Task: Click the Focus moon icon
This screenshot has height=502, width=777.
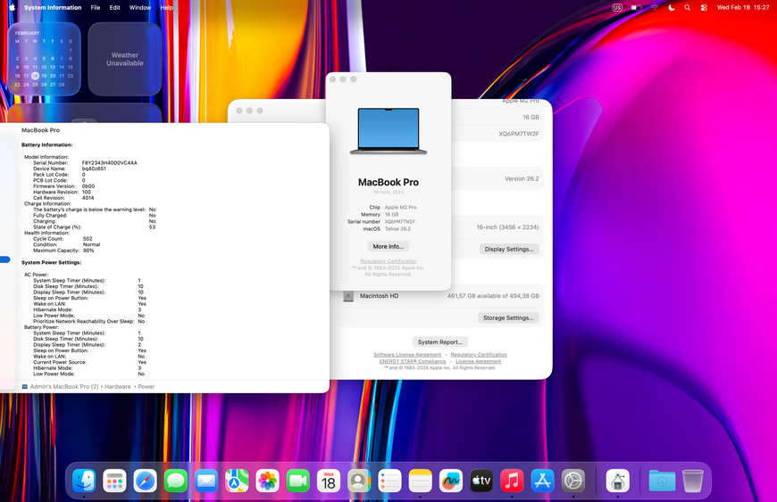Action: point(672,7)
